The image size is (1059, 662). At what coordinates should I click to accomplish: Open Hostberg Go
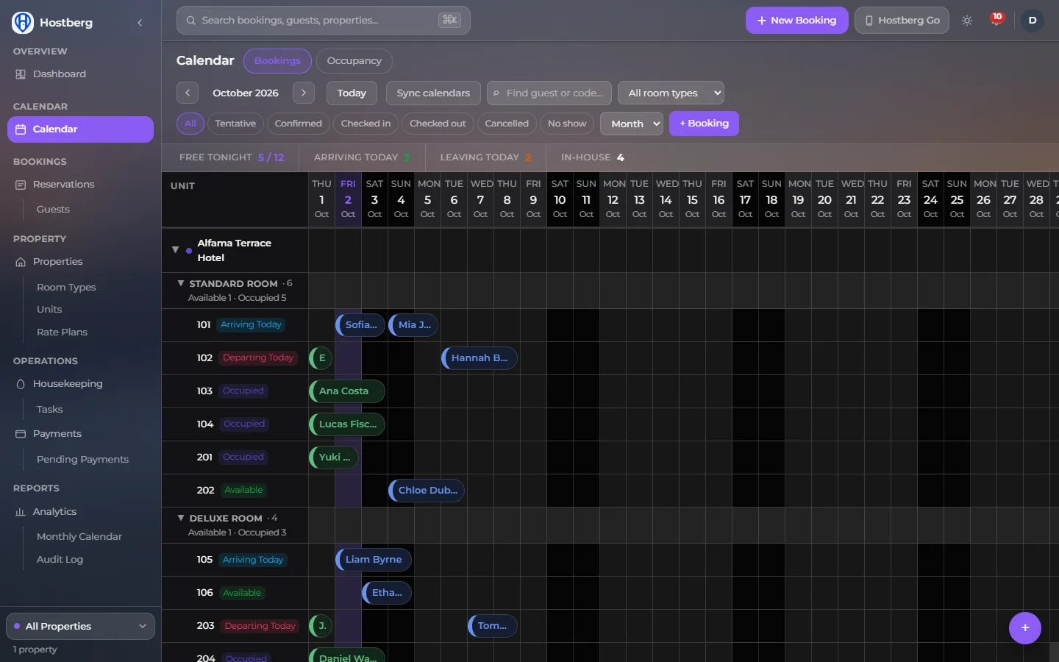(x=902, y=21)
